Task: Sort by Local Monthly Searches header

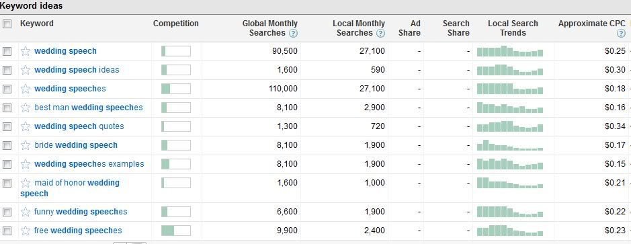Action: tap(359, 28)
